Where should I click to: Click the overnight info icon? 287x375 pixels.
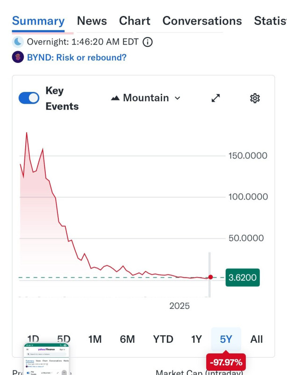147,42
